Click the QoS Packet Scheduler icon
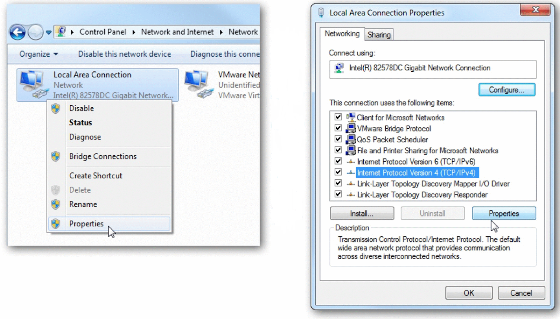The image size is (560, 319). tap(351, 139)
